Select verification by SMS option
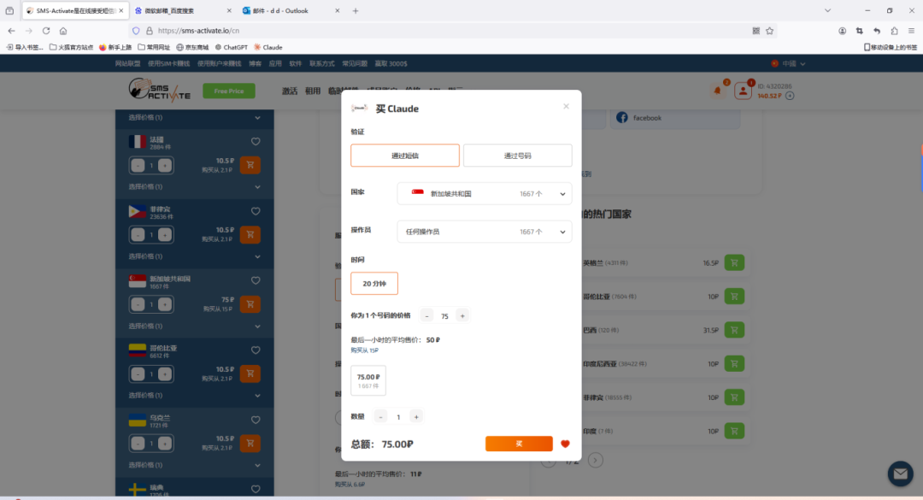The height and width of the screenshot is (500, 923). [x=405, y=156]
